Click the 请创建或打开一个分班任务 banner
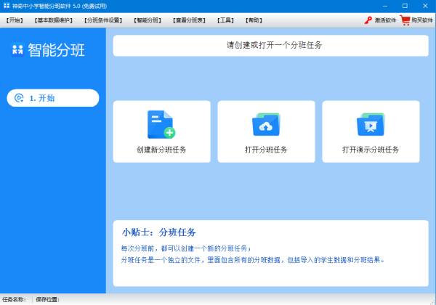The image size is (436, 305). [270, 46]
